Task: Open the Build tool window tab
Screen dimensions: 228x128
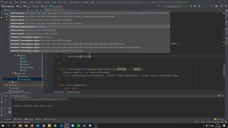Action: click(38, 119)
